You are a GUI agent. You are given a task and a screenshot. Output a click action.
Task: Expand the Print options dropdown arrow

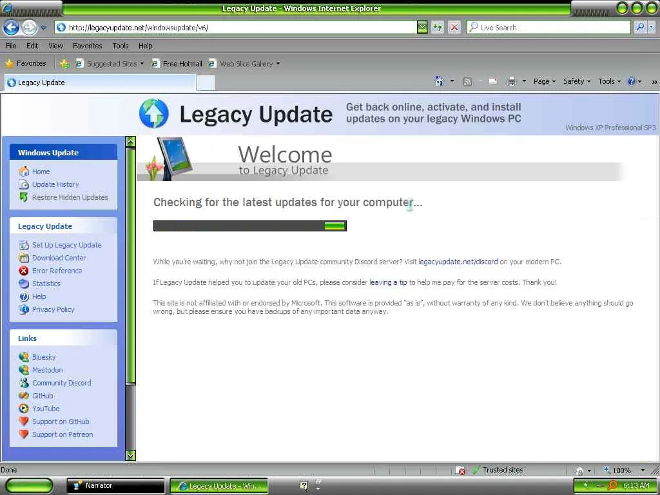[524, 81]
